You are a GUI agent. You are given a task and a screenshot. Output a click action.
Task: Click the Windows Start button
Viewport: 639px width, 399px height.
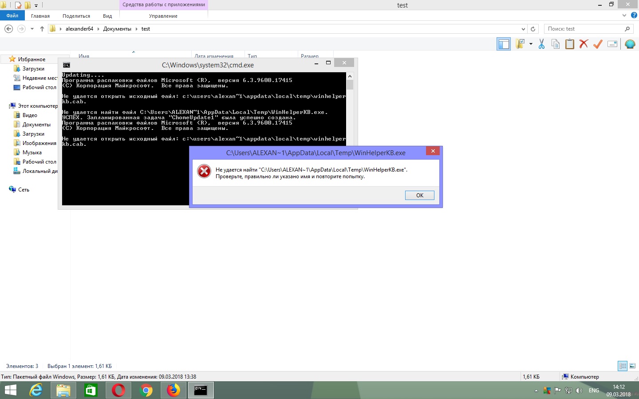pyautogui.click(x=10, y=390)
